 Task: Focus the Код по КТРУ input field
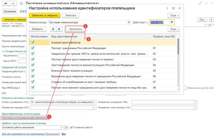point(22,61)
